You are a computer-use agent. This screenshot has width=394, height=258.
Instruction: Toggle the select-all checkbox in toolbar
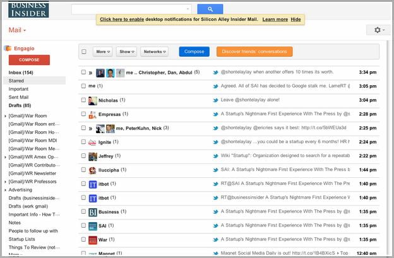(84, 52)
